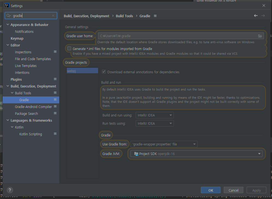Image resolution: width=272 pixels, height=199 pixels.
Task: Click project-level icon beside Kotlin Scripting
Action: pyautogui.click(x=55, y=134)
